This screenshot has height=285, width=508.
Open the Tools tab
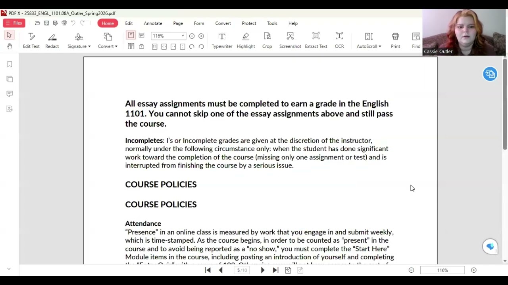272,23
